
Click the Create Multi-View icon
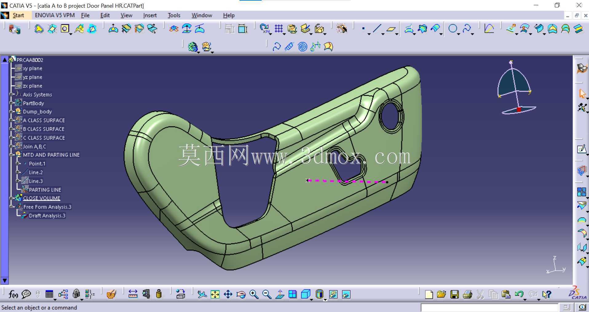[x=293, y=295]
